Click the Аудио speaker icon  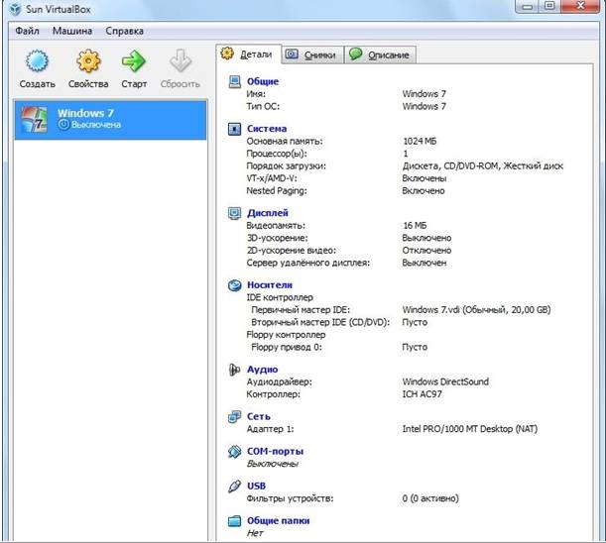click(235, 370)
